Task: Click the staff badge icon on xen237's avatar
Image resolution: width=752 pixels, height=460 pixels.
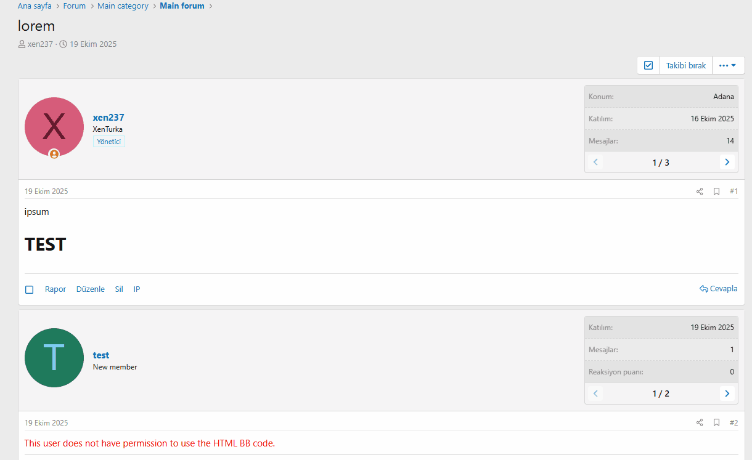Action: coord(54,155)
